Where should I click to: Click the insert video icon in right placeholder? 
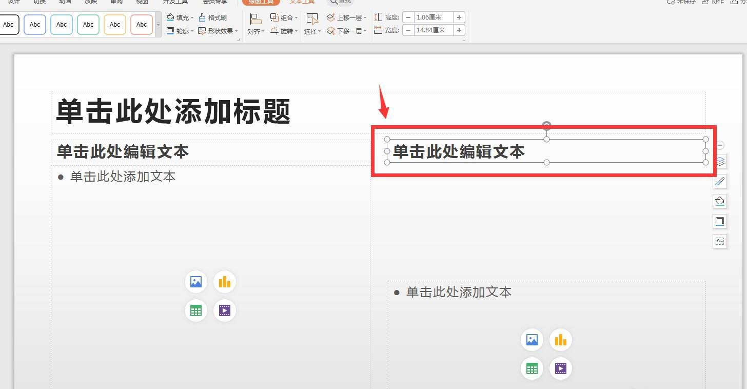(560, 368)
